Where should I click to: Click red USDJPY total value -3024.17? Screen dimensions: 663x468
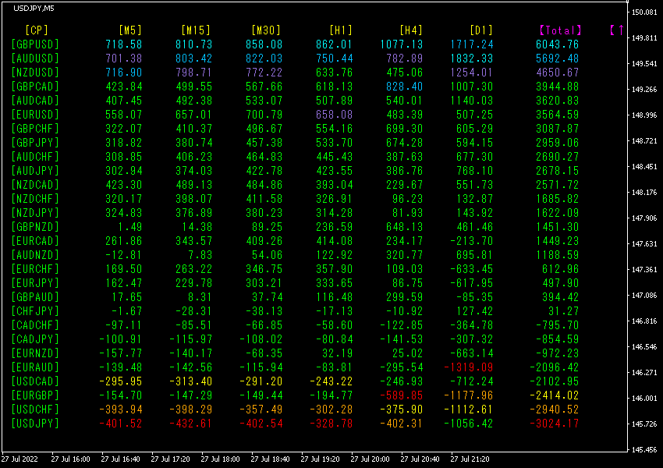[x=555, y=424]
